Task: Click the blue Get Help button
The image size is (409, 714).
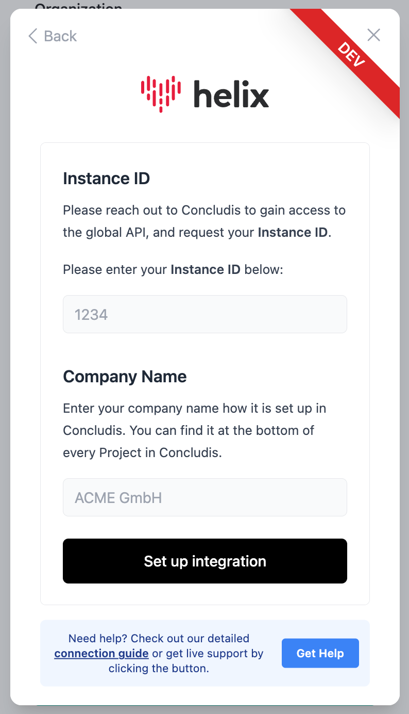Action: [320, 653]
